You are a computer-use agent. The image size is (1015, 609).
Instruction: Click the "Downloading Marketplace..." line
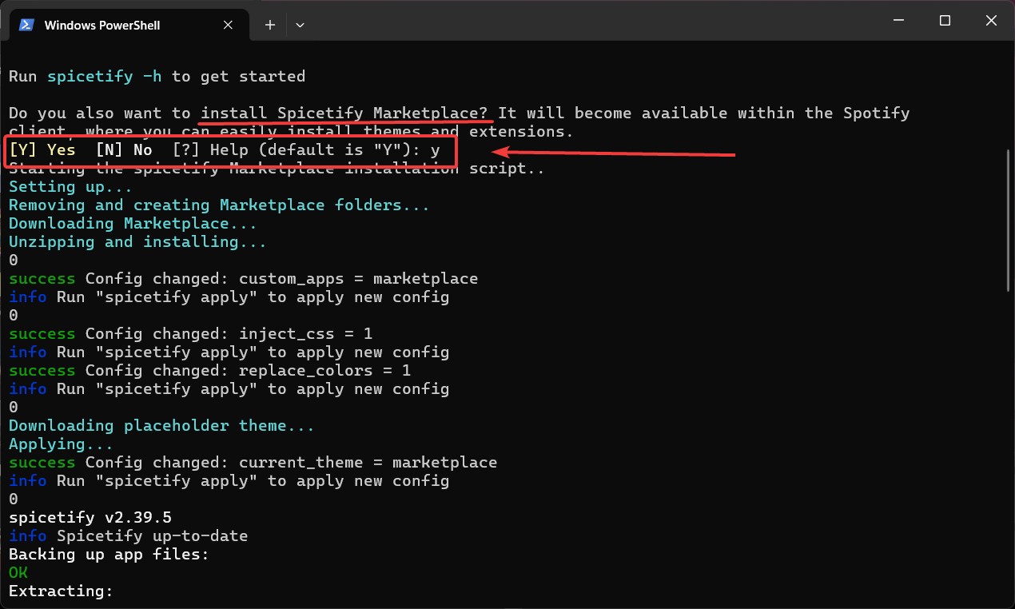133,223
